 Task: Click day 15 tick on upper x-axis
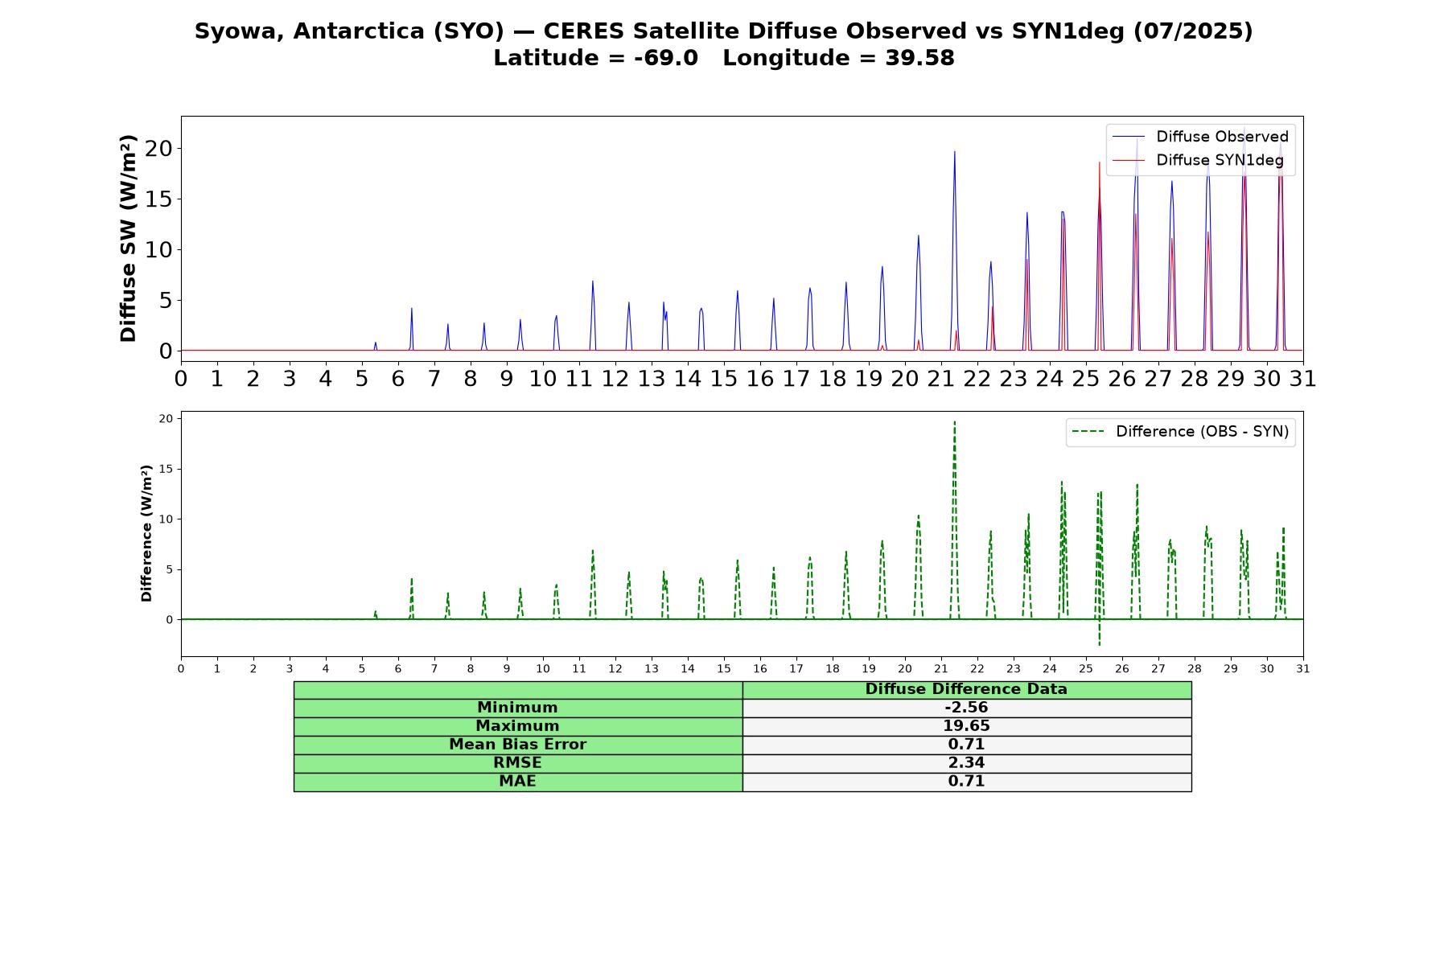pos(724,378)
